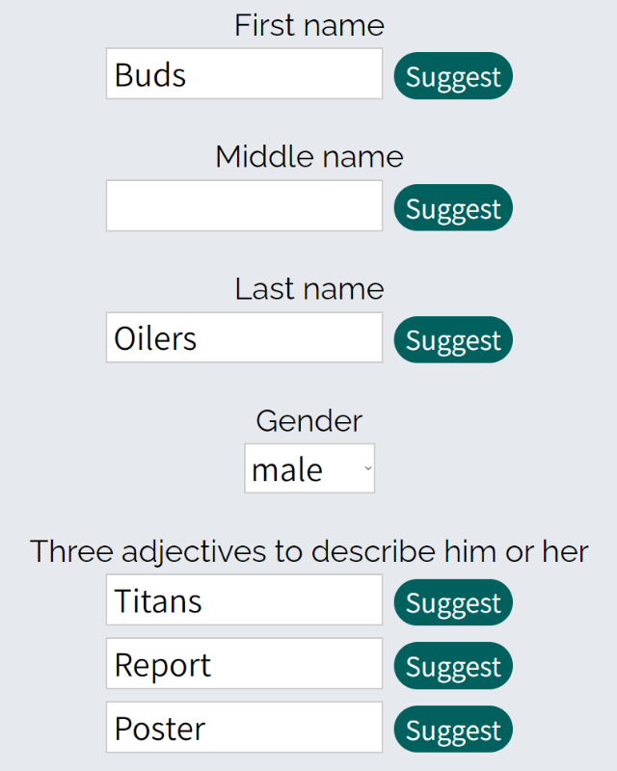617x771 pixels.
Task: Click the adjective field containing Report
Action: (x=244, y=665)
